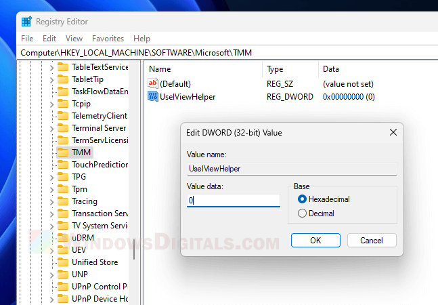Click the TV System Services folder icon
Image resolution: width=438 pixels, height=305 pixels.
(63, 226)
